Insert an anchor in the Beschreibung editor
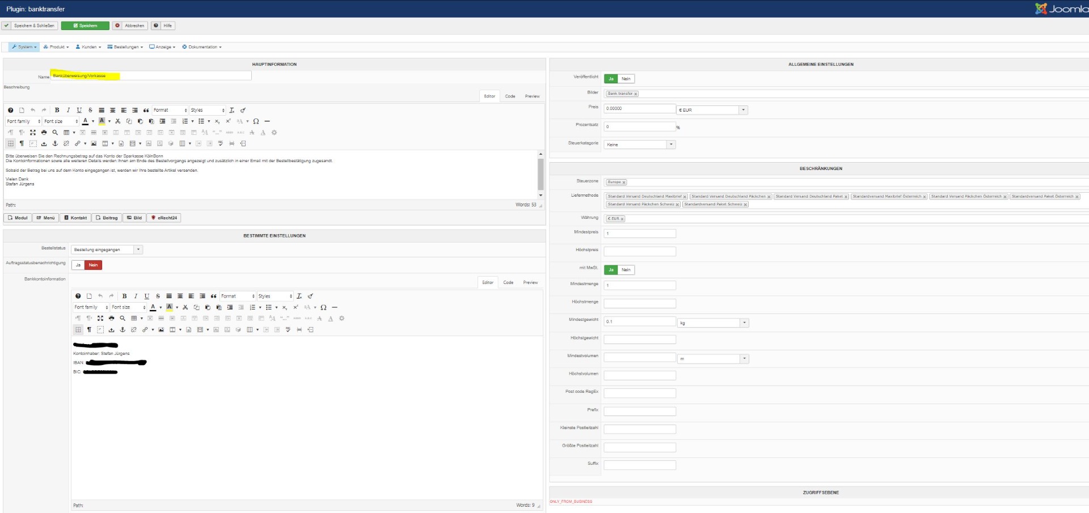This screenshot has width=1089, height=513. click(x=55, y=143)
